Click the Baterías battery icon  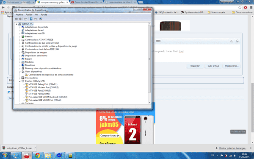[x=23, y=36]
